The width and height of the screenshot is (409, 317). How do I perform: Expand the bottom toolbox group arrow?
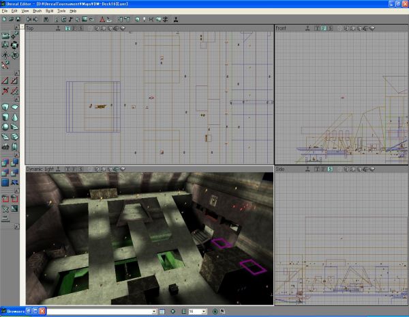(16, 227)
